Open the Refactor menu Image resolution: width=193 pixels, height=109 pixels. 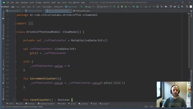pyautogui.click(x=47, y=2)
